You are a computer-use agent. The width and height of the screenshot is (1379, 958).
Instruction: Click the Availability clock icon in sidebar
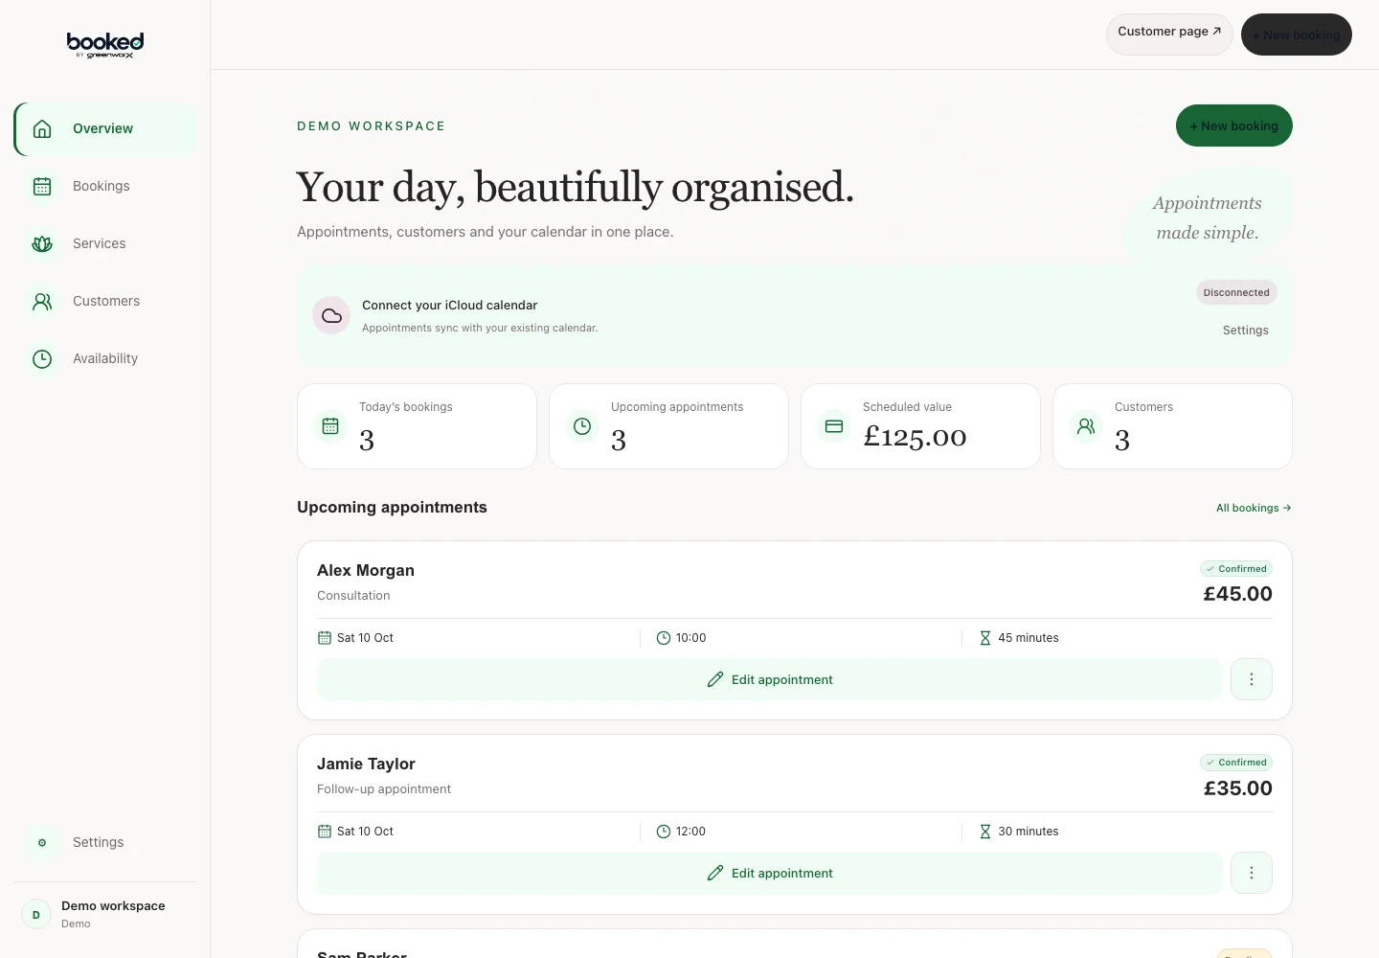click(x=42, y=358)
